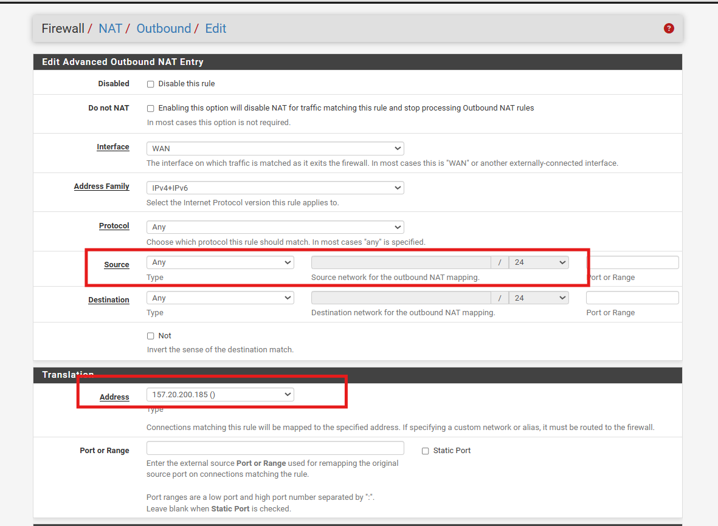Toggle the destination Not checkbox
This screenshot has height=526, width=718.
point(151,336)
